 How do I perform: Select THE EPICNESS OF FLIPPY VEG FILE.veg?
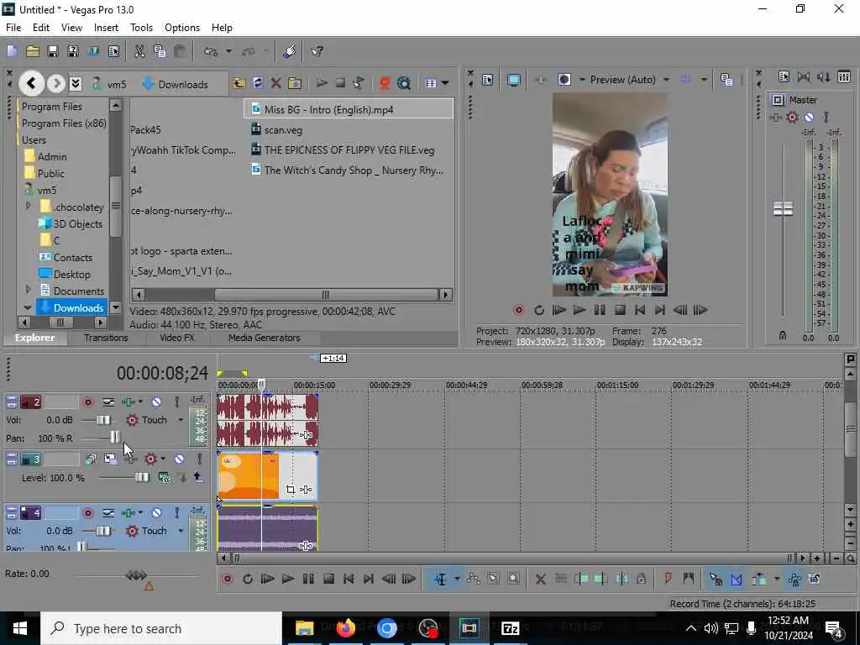(343, 149)
